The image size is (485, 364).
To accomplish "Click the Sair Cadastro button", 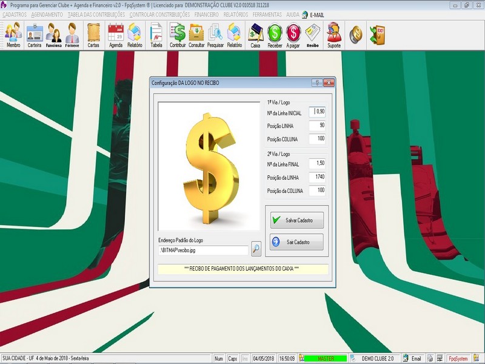I will pos(296,241).
